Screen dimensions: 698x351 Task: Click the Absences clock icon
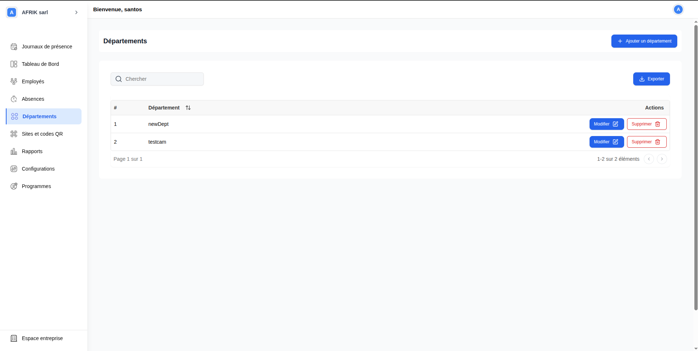click(14, 99)
